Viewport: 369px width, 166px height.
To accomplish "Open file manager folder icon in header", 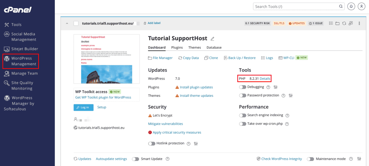I will click(337, 23).
